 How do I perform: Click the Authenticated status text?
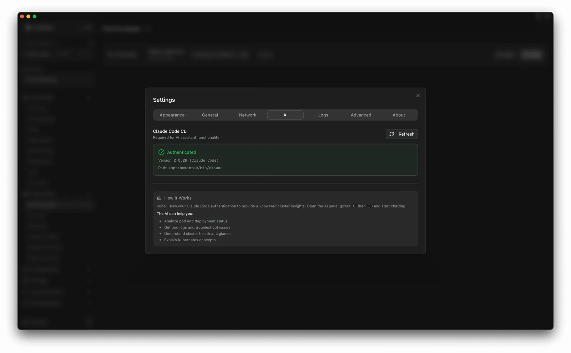click(182, 152)
